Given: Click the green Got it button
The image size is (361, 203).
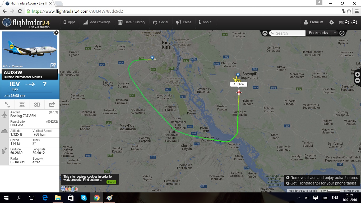Looking at the screenshot, I should click(x=112, y=182).
